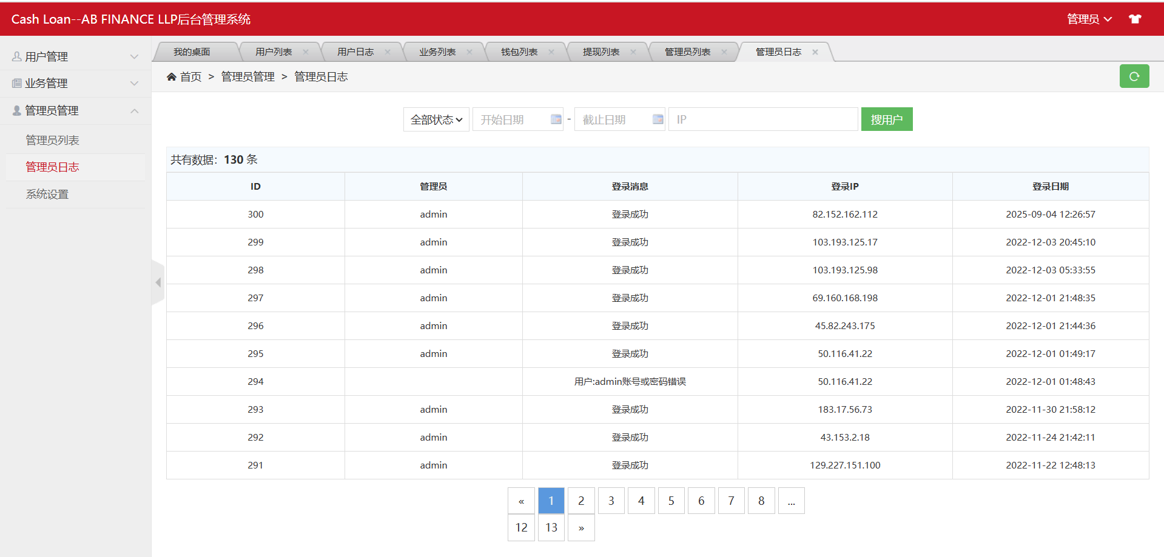Screen dimensions: 1164x557
Task: Open 系统设置 in the sidebar
Action: [x=47, y=194]
